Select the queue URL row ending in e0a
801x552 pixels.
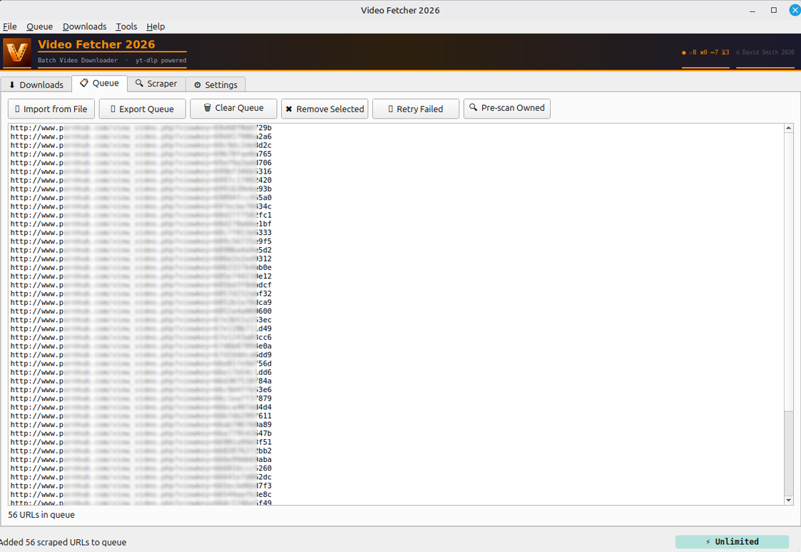coord(141,346)
